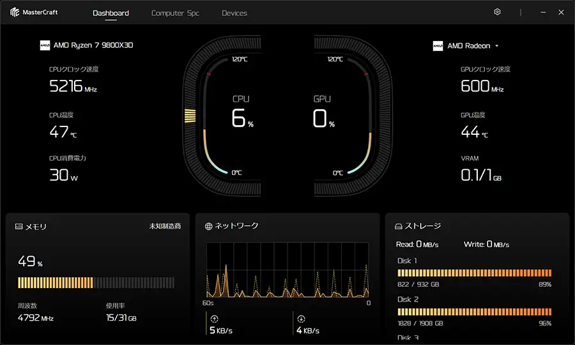Click the VRAM value 0.1/1 GB
The image size is (575, 345).
[x=481, y=175]
